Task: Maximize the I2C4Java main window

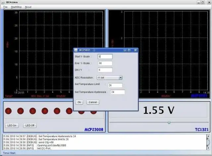Action: pyautogui.click(x=203, y=2)
